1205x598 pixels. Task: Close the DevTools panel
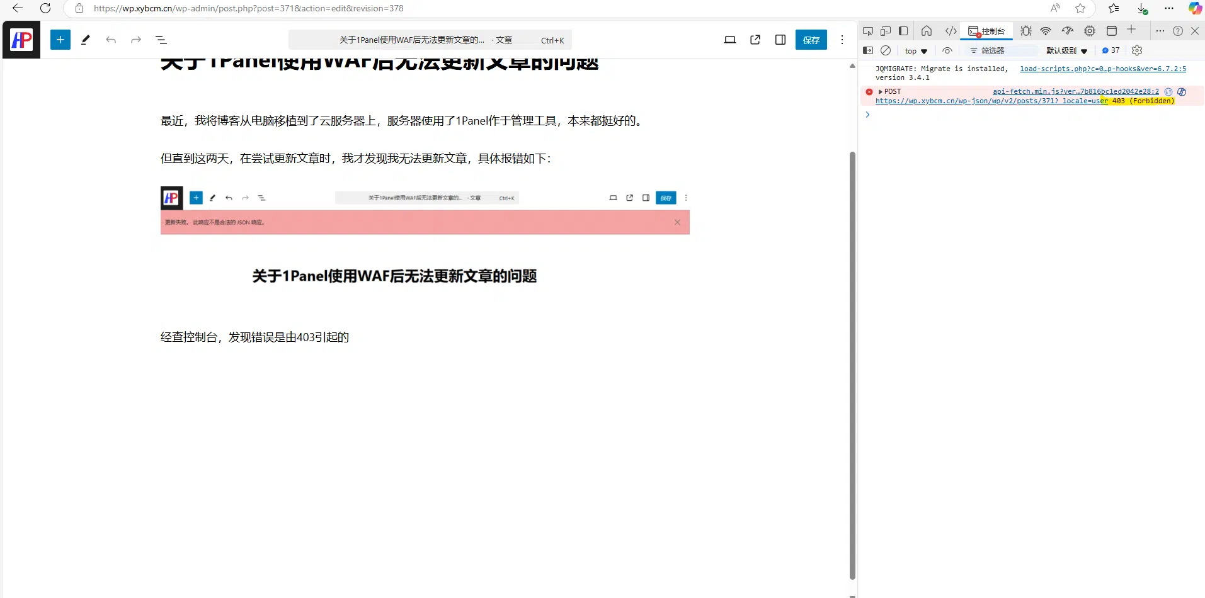pos(1195,31)
